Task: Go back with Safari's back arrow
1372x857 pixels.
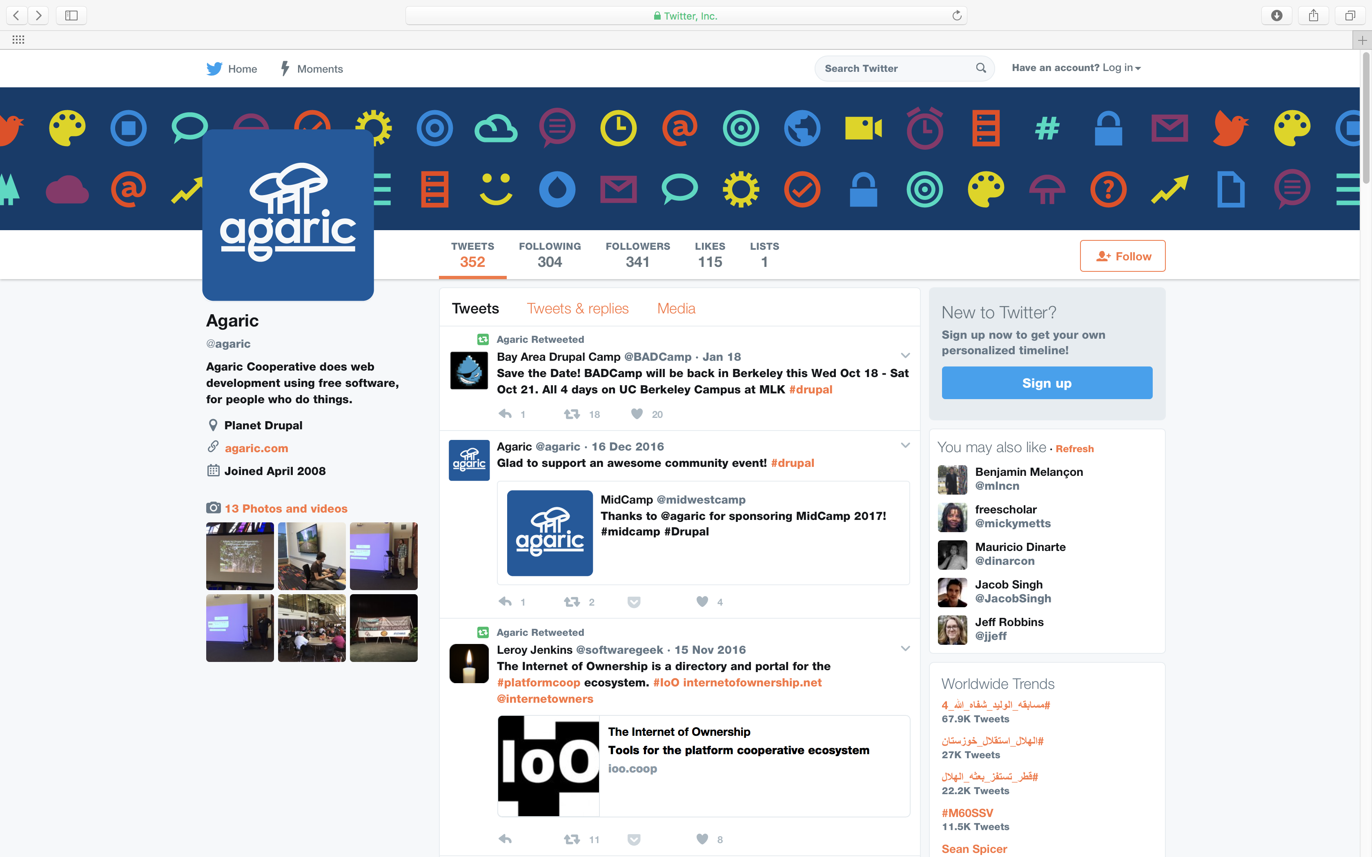Action: (x=16, y=16)
